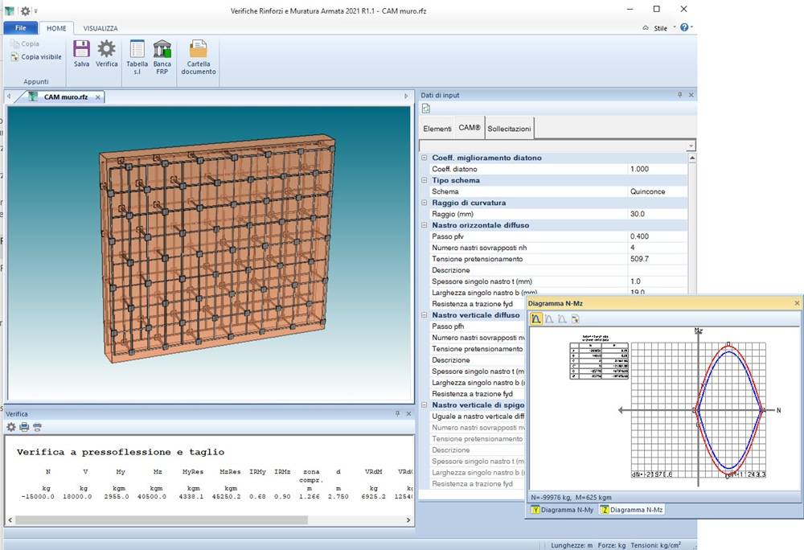Collapse the Coeff. miglioramento diatono group
Image resolution: width=804 pixels, height=550 pixels.
(x=424, y=158)
